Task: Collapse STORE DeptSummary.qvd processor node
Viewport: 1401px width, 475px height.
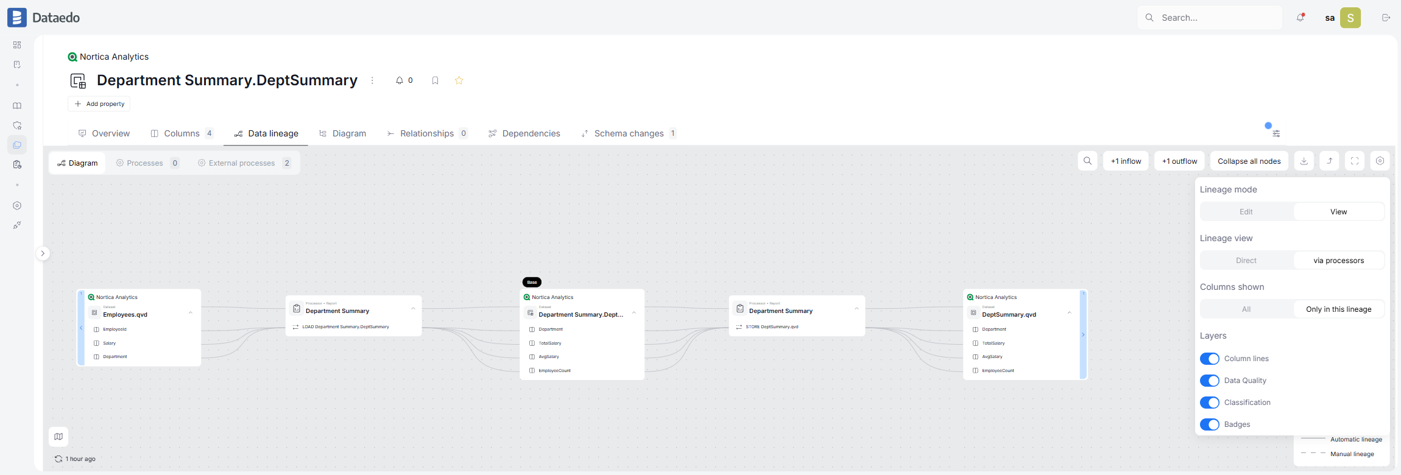Action: [857, 309]
